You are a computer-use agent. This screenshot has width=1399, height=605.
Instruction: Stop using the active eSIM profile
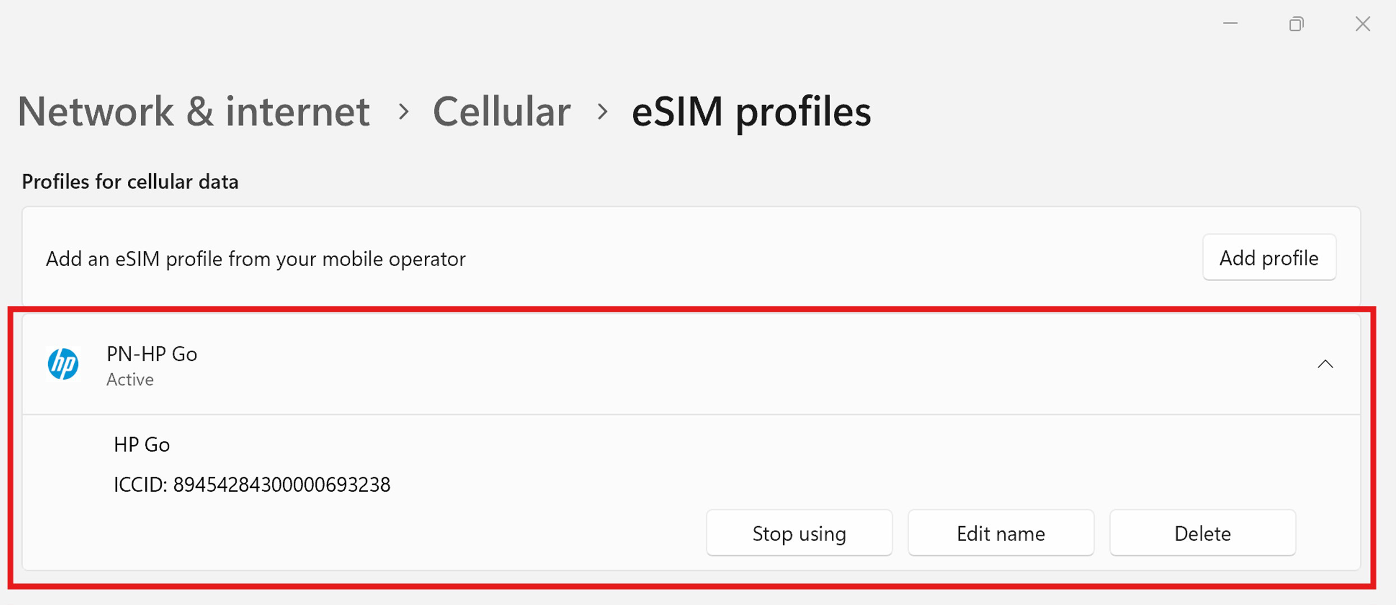tap(799, 533)
